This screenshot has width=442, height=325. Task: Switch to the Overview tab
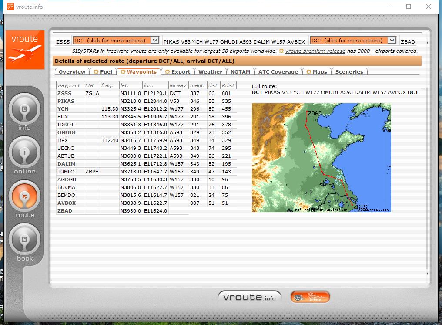coord(72,72)
